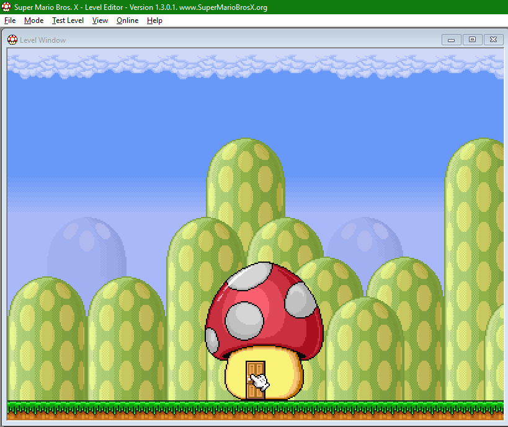This screenshot has width=508, height=427.
Task: Minimize the Level Window
Action: 452,40
